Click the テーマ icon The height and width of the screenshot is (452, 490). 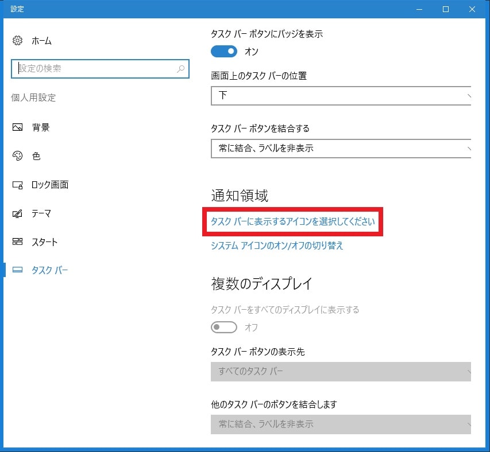[x=17, y=214]
